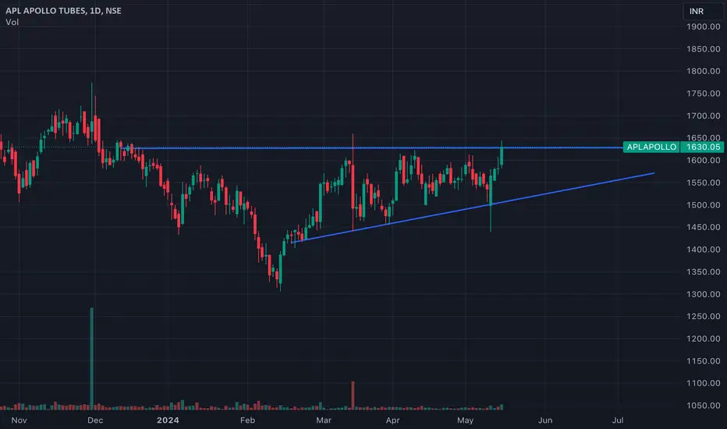Click the 1550.00 price axis label

click(704, 183)
